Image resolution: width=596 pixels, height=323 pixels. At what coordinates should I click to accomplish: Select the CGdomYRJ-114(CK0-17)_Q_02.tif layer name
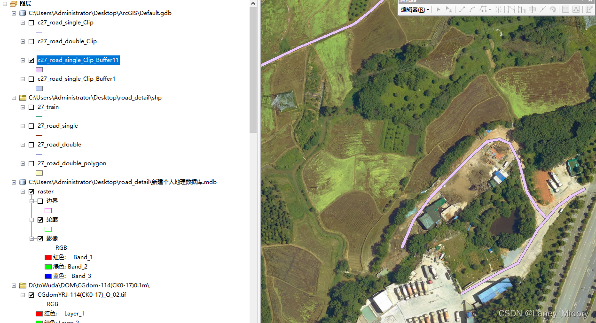point(82,295)
